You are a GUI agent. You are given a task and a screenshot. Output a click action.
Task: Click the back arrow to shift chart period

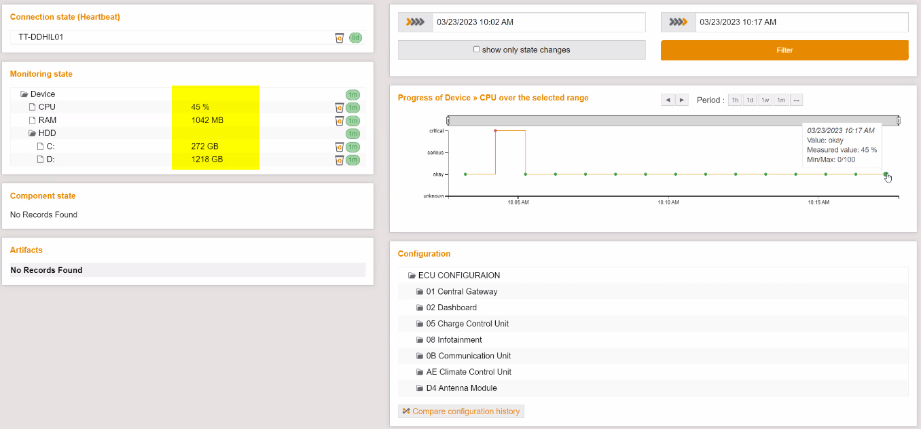[668, 100]
